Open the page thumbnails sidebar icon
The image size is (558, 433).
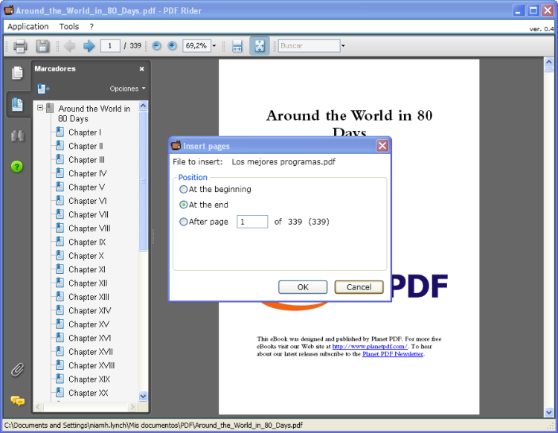pos(17,73)
